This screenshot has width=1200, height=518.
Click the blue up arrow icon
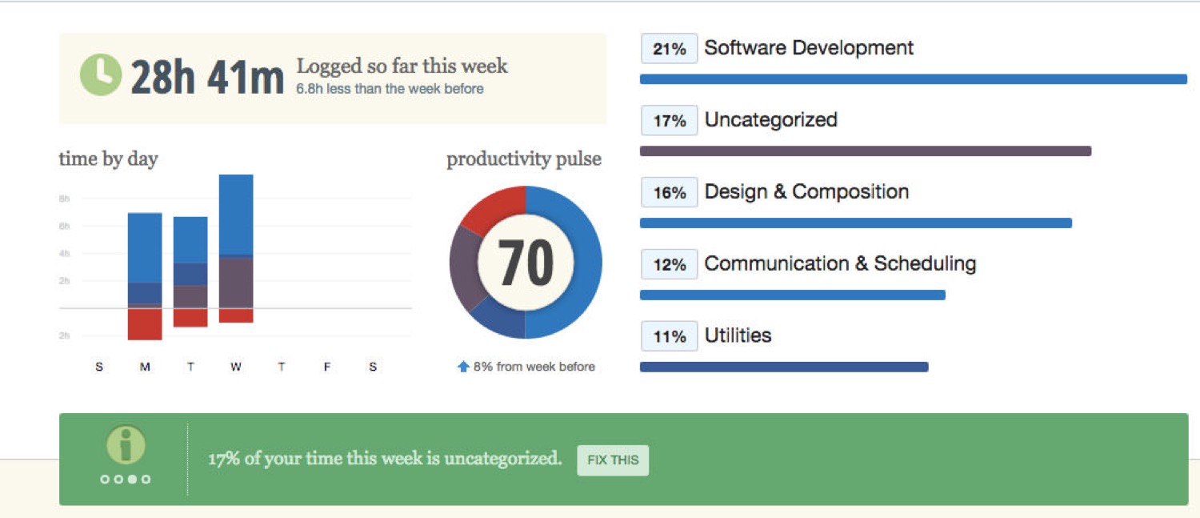pos(463,367)
